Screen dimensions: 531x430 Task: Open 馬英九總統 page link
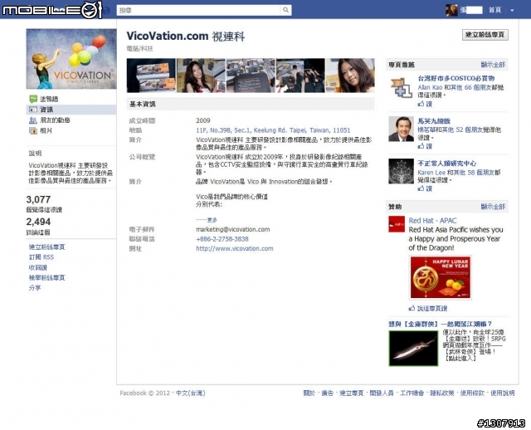(x=434, y=120)
